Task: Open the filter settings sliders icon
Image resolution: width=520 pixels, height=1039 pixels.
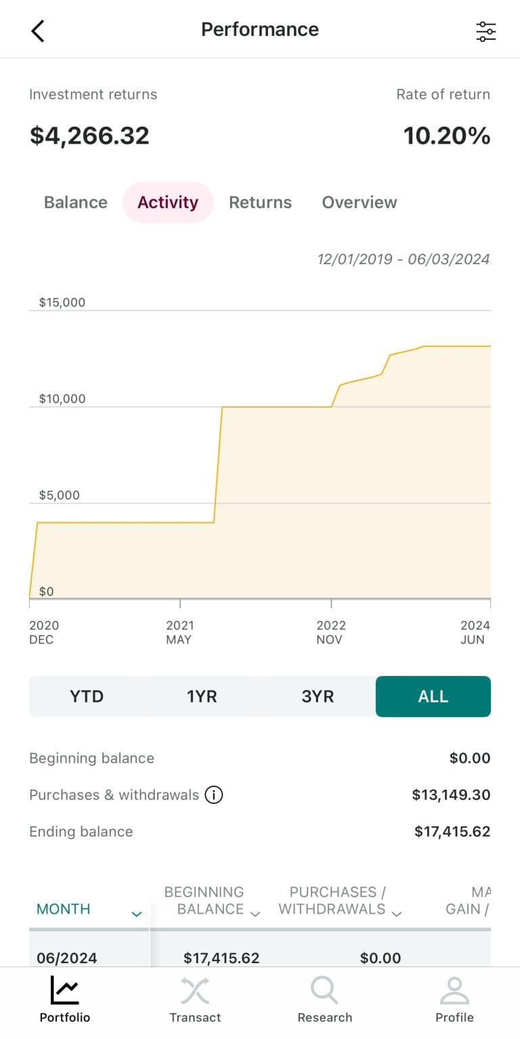Action: tap(485, 31)
